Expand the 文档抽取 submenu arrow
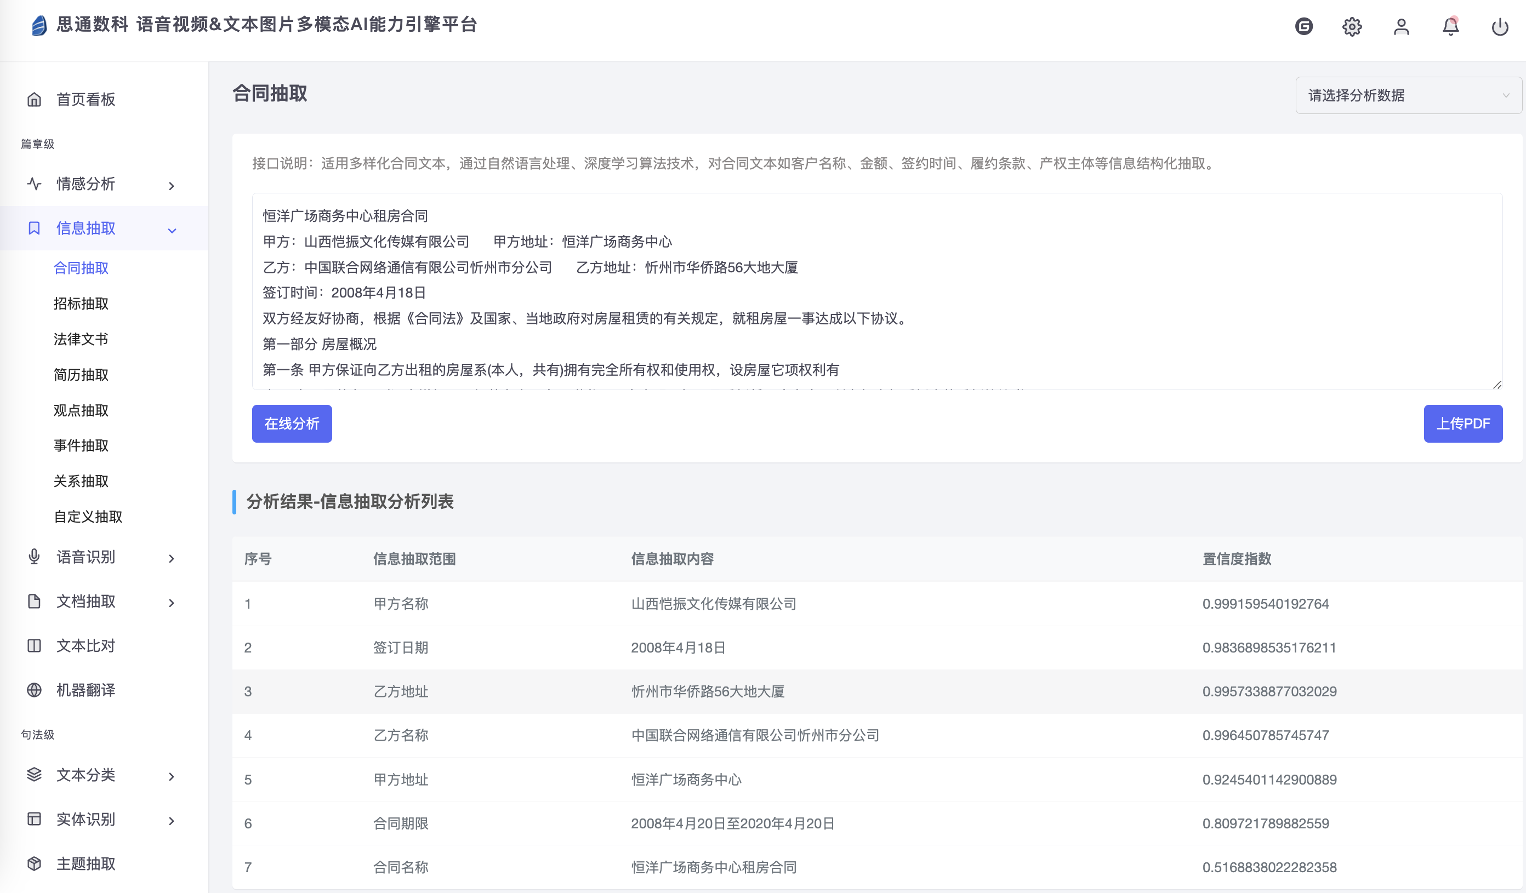 click(x=172, y=603)
